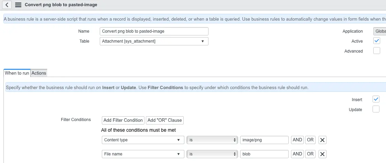Uncheck the Insert checkbox
The width and height of the screenshot is (386, 163).
click(x=376, y=99)
